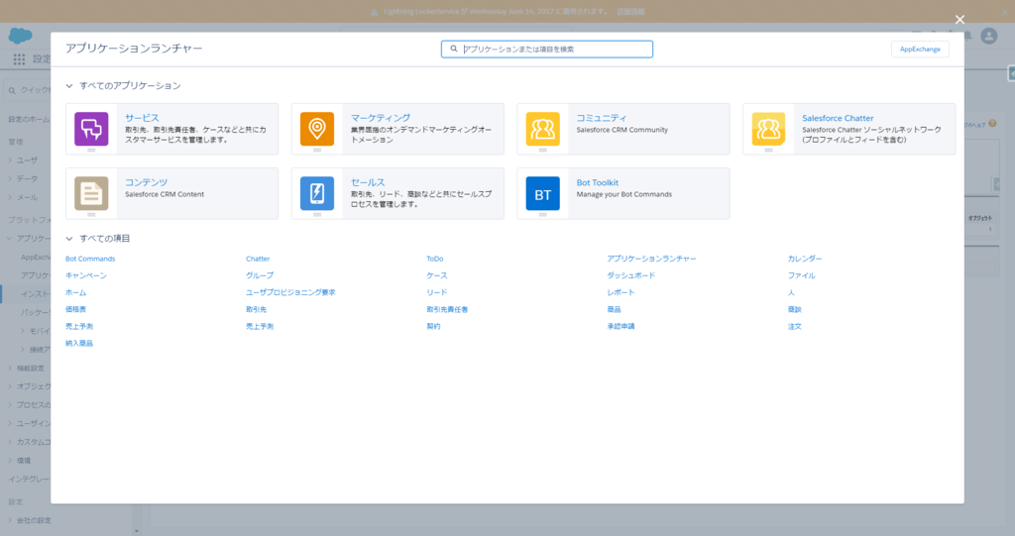Screen dimensions: 1015x536
Task: Click the アプリケーションまたは項目を検索 search field
Action: [x=547, y=49]
